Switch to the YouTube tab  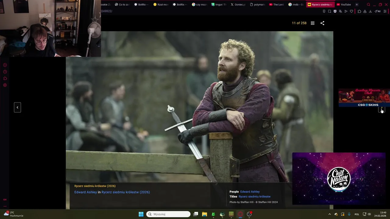point(344,5)
